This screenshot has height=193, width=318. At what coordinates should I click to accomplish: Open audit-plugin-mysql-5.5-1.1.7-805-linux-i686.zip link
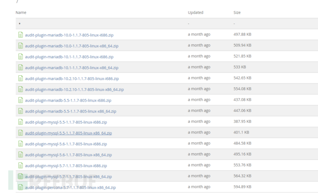tap(66, 122)
